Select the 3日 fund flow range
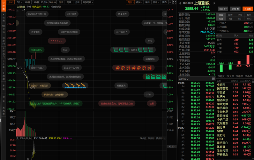Viewport: 254px width, 160px height. [x=230, y=19]
